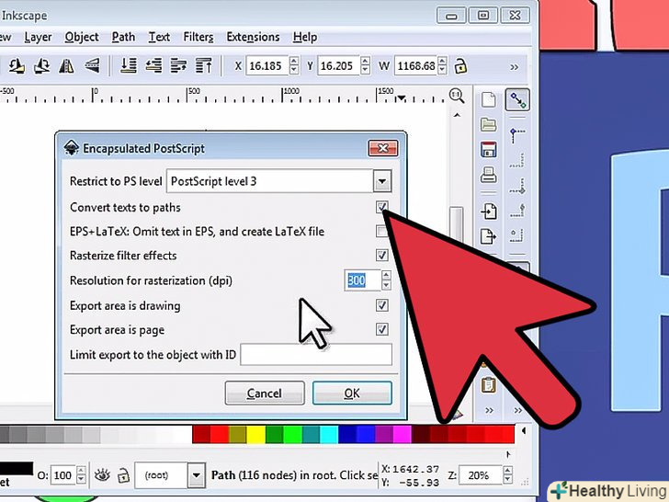Increase the rasterization dpi value
The width and height of the screenshot is (669, 502).
point(386,275)
